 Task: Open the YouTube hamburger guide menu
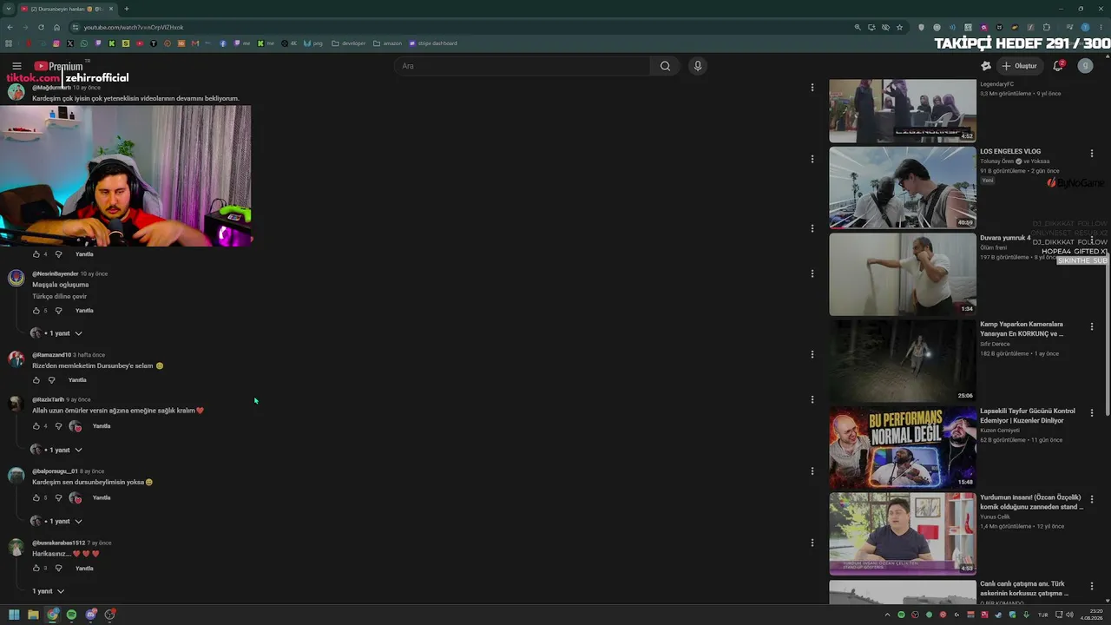pyautogui.click(x=16, y=66)
